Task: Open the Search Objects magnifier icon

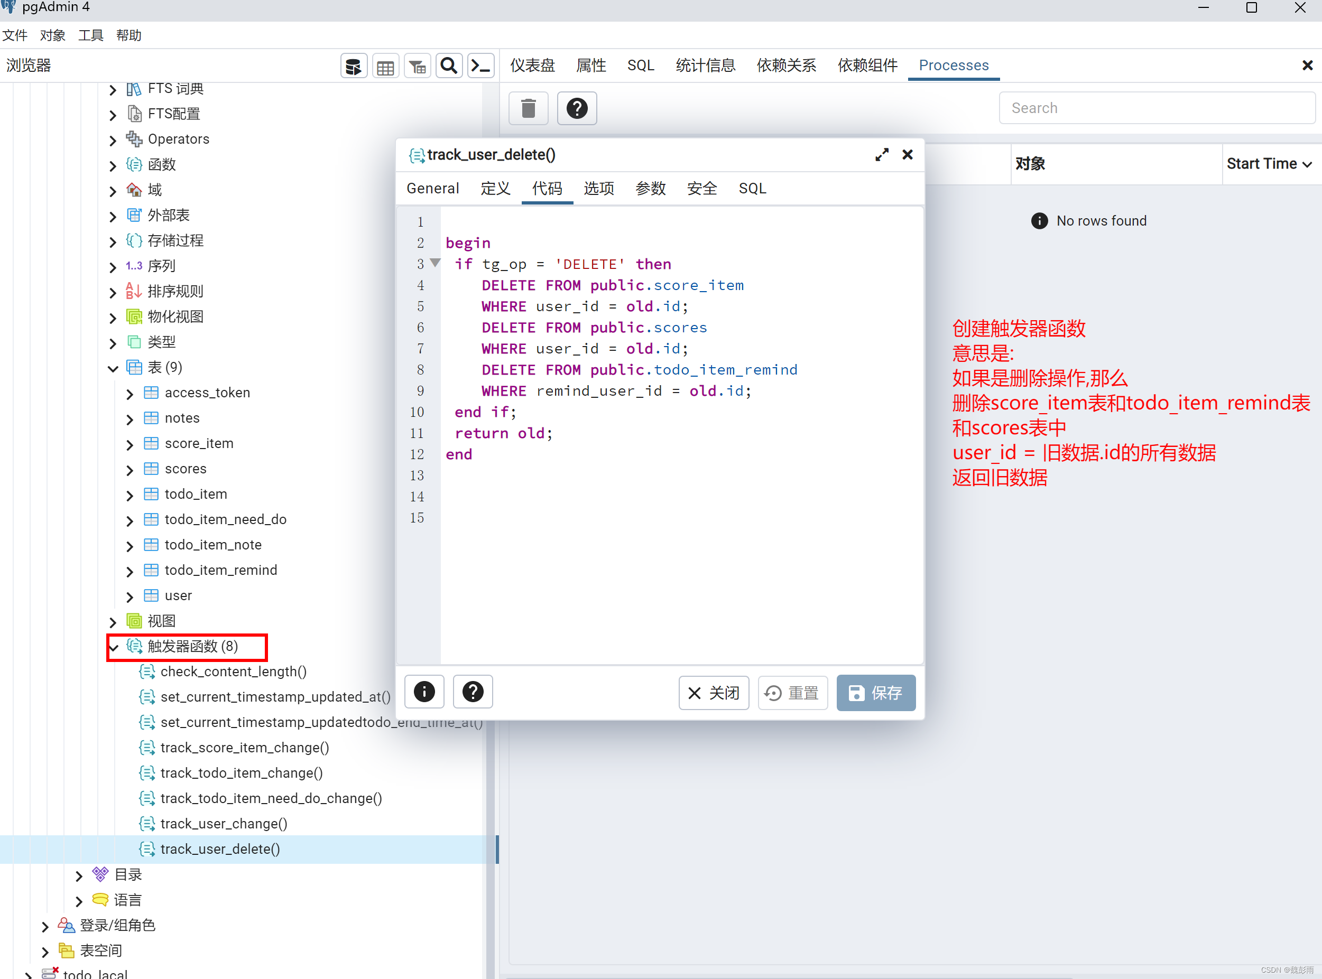Action: (449, 67)
